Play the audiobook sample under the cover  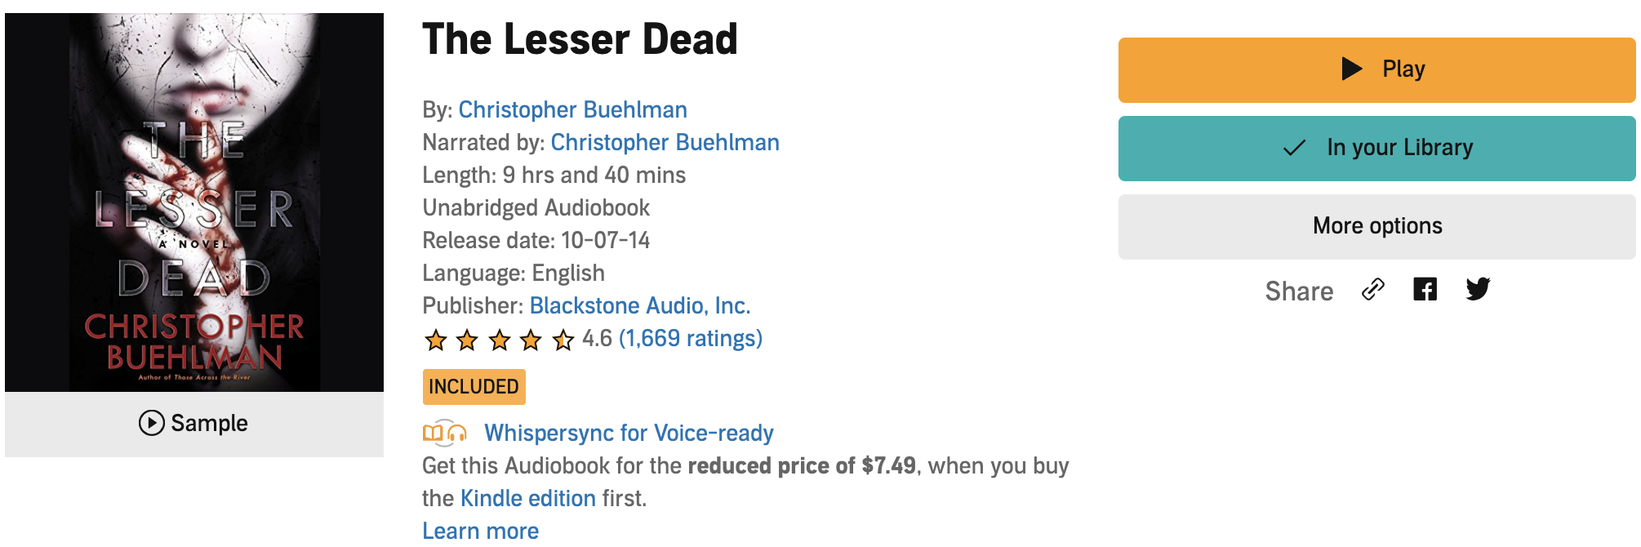coord(193,423)
